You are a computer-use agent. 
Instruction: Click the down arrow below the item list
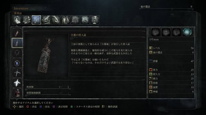click(17, 100)
